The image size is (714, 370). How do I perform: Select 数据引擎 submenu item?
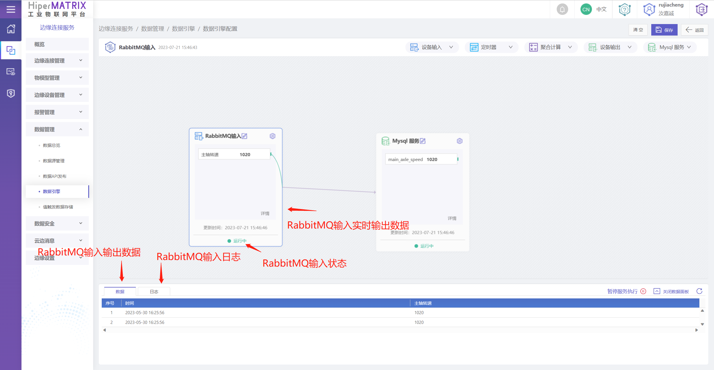[57, 191]
